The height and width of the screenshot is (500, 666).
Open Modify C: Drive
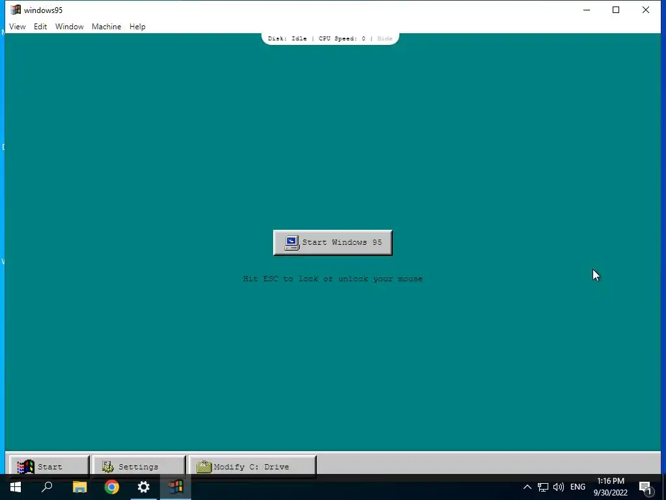point(252,466)
